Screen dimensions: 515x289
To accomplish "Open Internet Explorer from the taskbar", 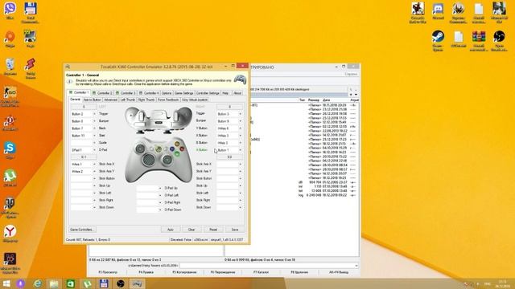I will pos(38,283).
